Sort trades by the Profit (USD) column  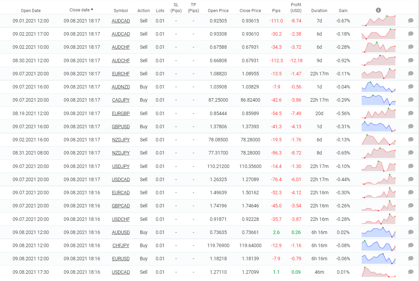pyautogui.click(x=296, y=8)
